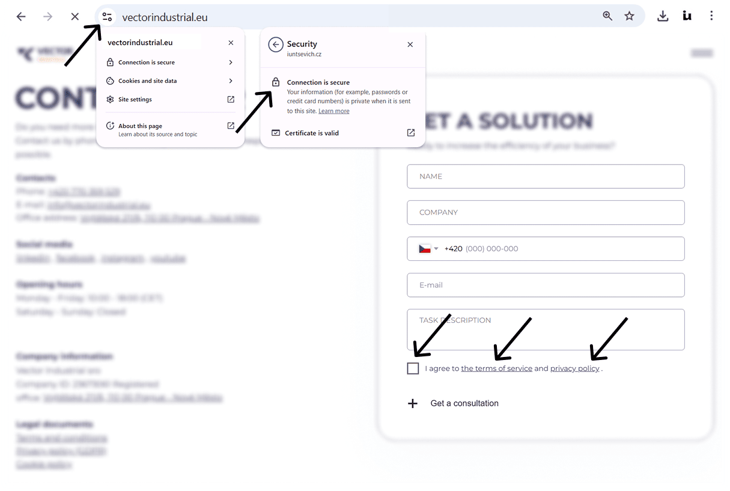Open site information via the tune icon
730x491 pixels.
tap(107, 16)
